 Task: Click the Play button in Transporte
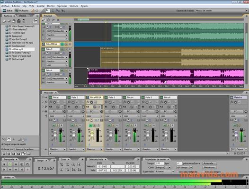click(10, 164)
